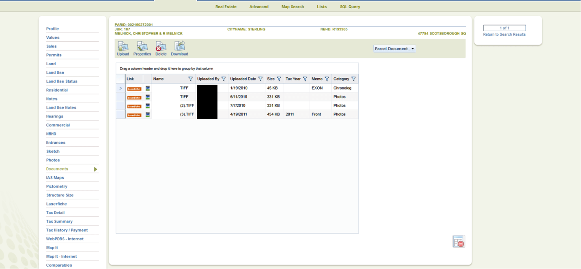Go to Profile in sidebar
This screenshot has height=269, width=581.
point(52,29)
